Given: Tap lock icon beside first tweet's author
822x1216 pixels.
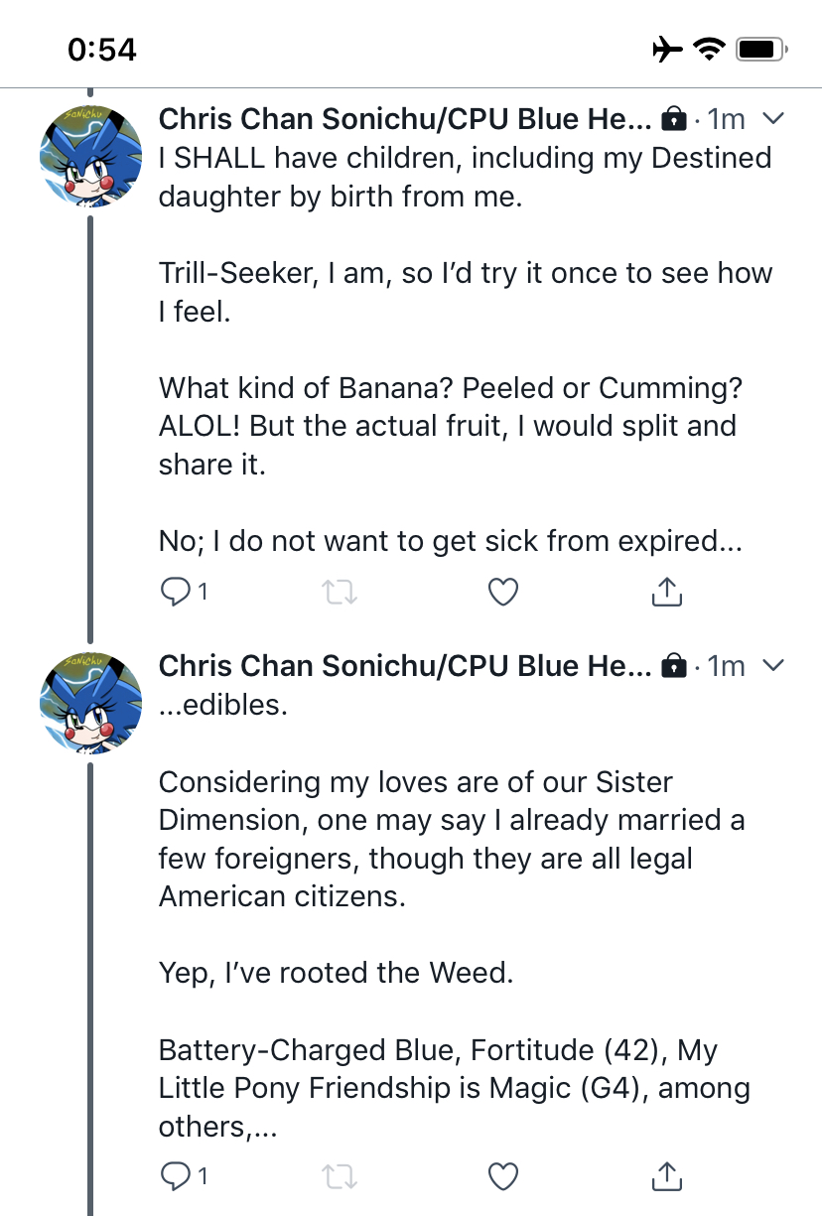Looking at the screenshot, I should pos(674,120).
